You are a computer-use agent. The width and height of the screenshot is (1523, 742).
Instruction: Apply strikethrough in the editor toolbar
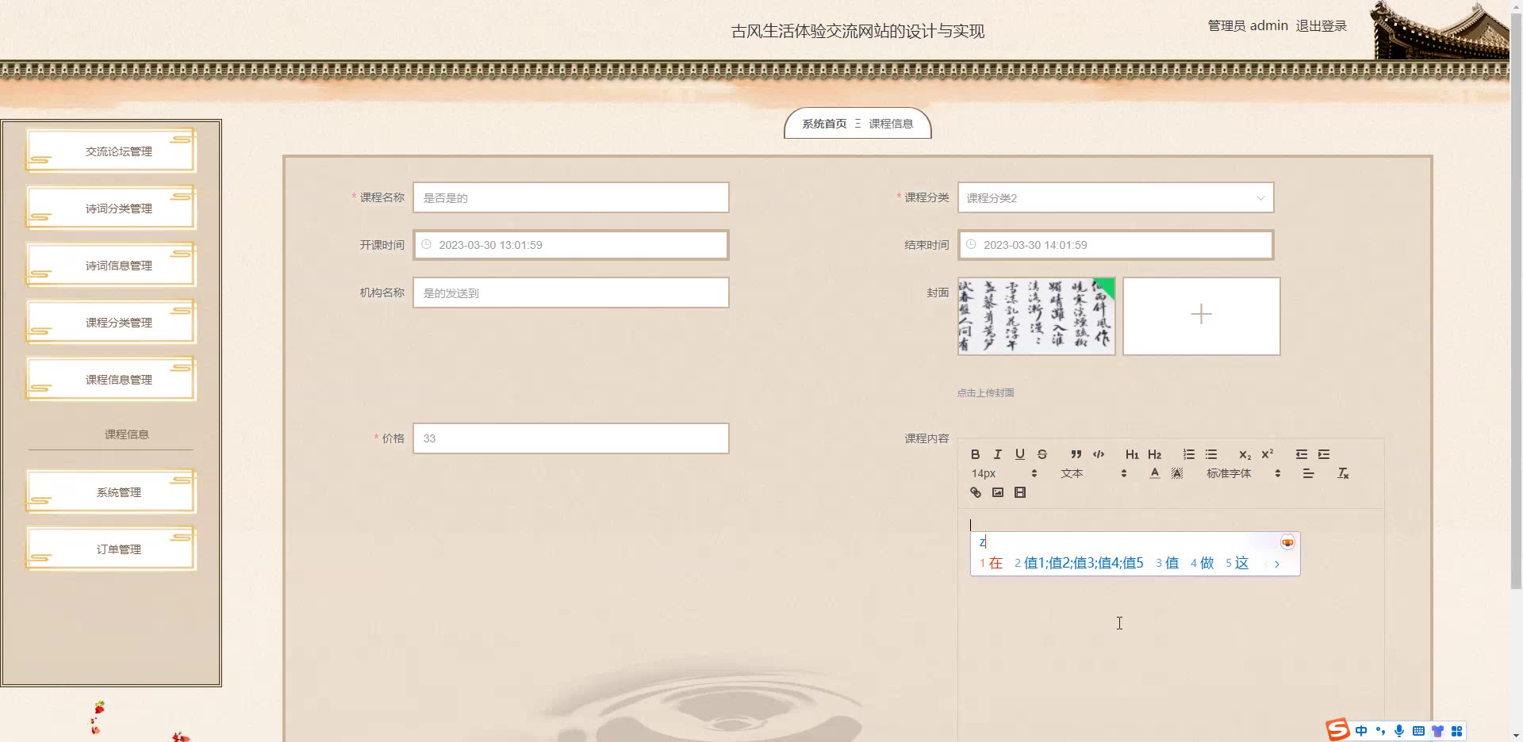(x=1042, y=454)
